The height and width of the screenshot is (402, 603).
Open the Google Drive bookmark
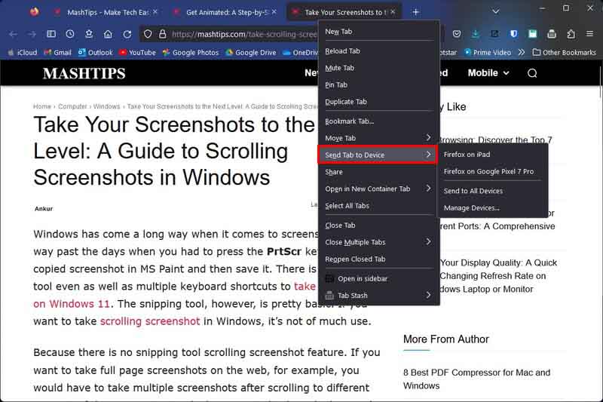[x=250, y=52]
